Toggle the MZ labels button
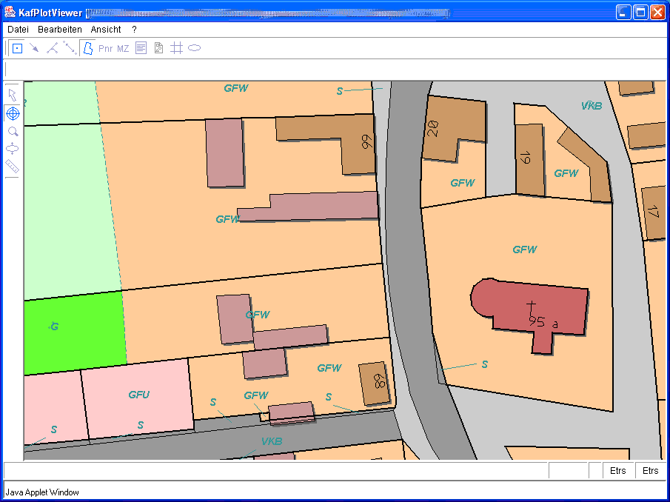The width and height of the screenshot is (670, 502). (123, 48)
